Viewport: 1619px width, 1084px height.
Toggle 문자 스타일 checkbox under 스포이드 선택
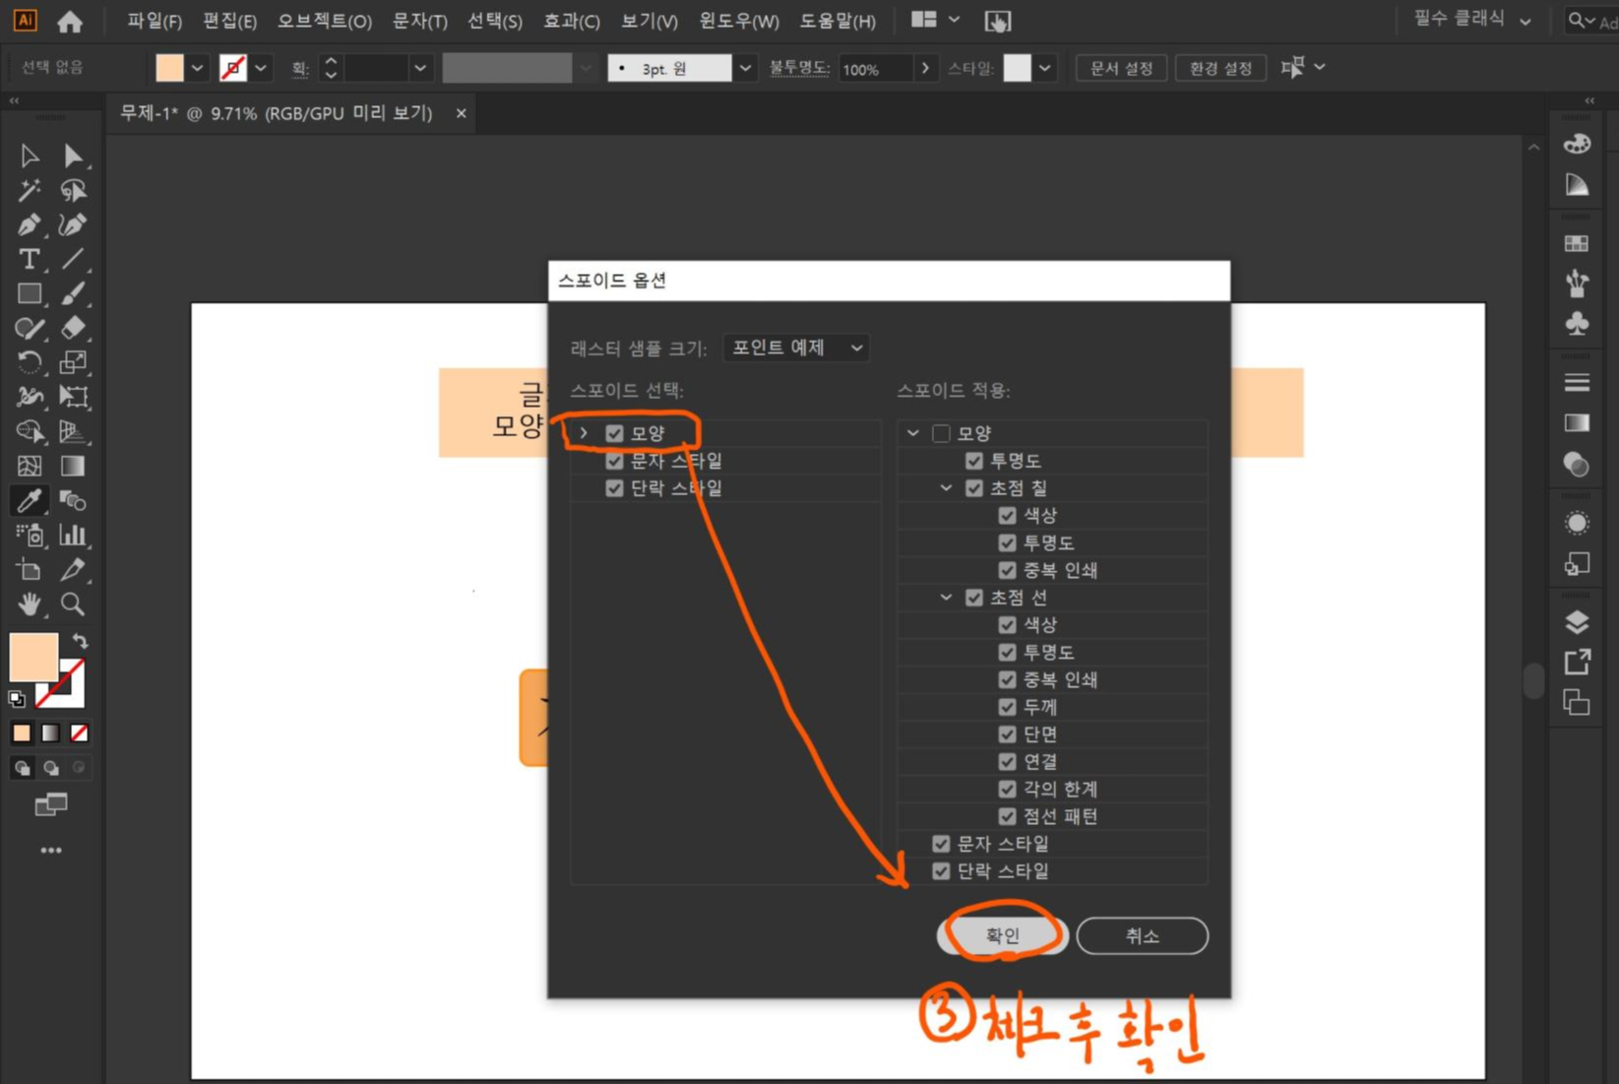coord(615,461)
